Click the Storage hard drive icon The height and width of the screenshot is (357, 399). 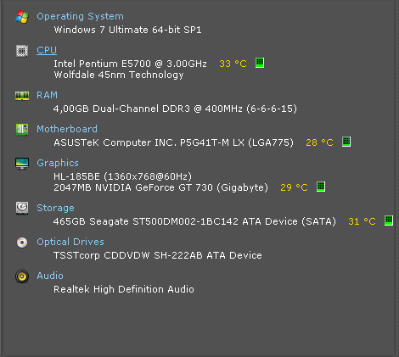22,208
